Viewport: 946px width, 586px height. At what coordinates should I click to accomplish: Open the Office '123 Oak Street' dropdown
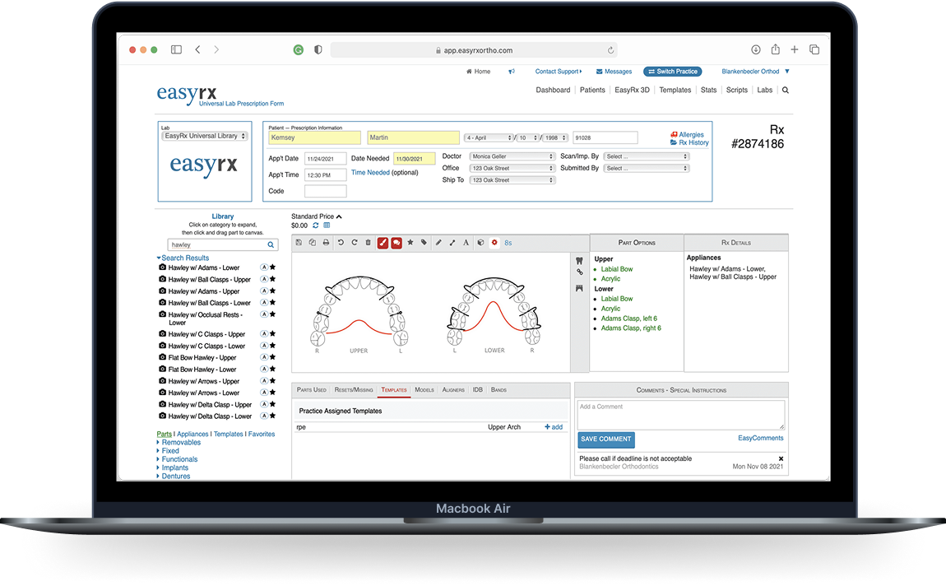pos(512,169)
